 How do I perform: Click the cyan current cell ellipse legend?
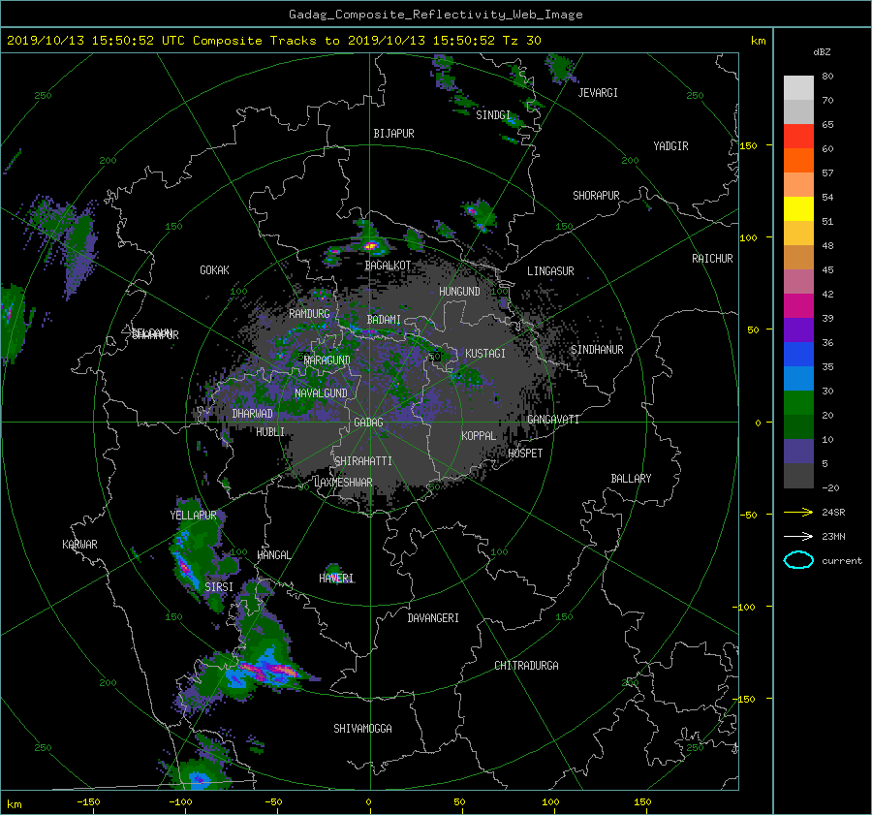(798, 560)
